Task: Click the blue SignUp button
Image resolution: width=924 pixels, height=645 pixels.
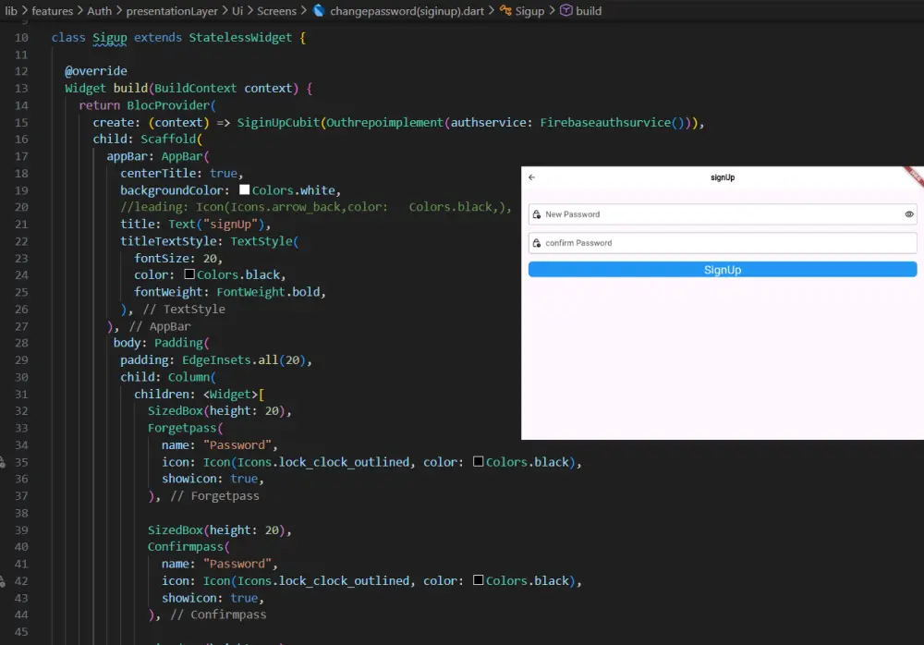Action: (x=723, y=270)
